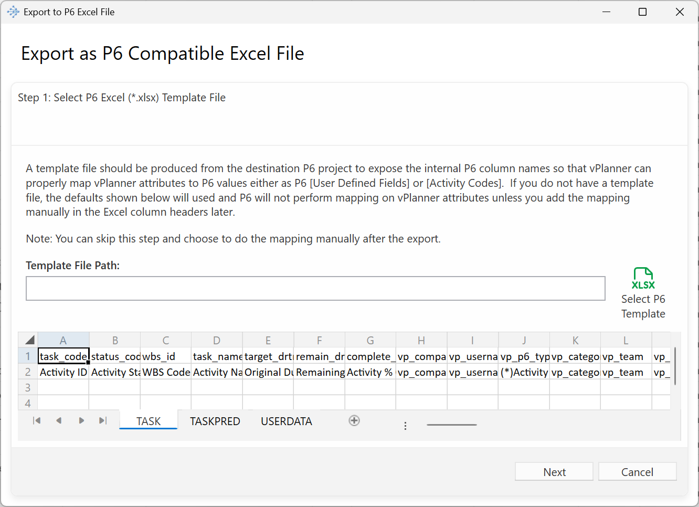
Task: Click the spreadsheet vertical scrollbar
Action: click(675, 366)
